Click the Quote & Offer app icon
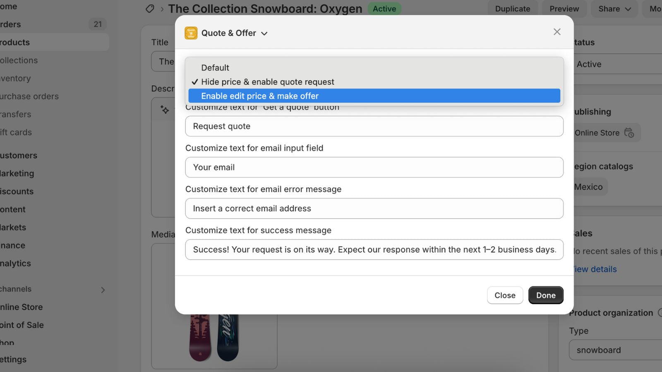Viewport: 662px width, 372px height. [x=191, y=33]
